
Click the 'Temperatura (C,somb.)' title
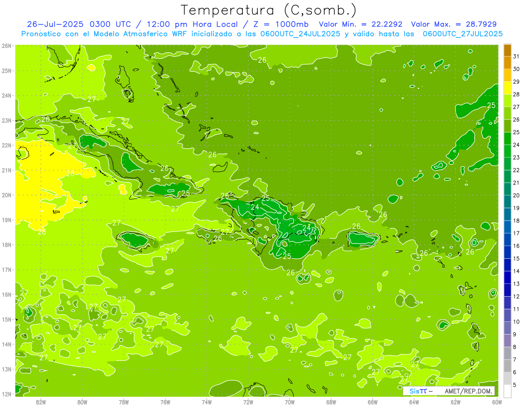[x=268, y=10]
